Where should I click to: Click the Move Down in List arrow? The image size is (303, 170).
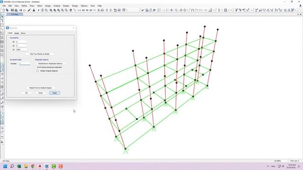(110, 10)
